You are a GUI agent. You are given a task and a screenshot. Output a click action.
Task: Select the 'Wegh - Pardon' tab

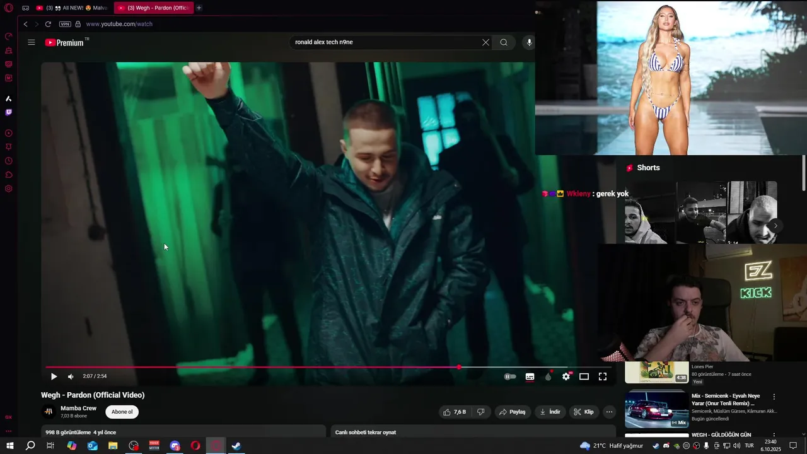tap(153, 8)
